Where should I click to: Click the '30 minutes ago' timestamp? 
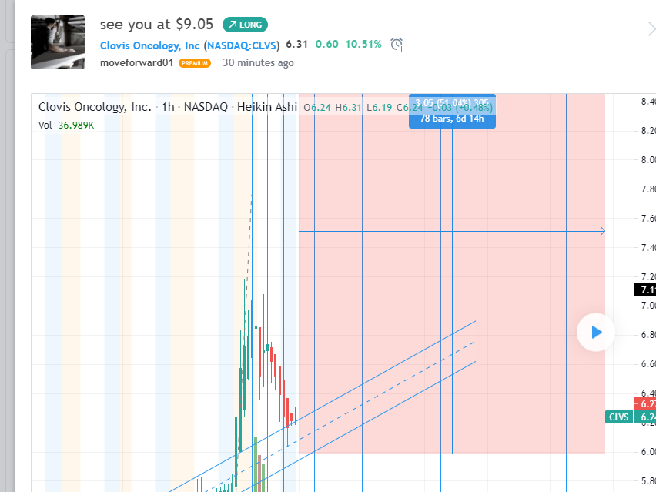(x=258, y=63)
